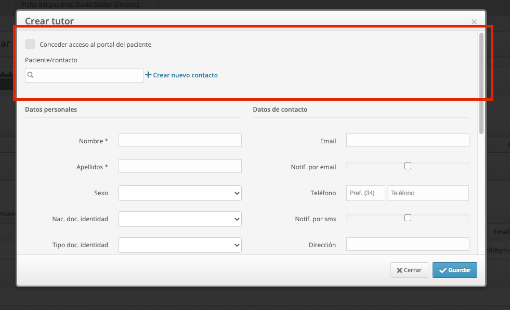Expand the 'Nac. doc. identidad' dropdown
The height and width of the screenshot is (310, 510).
(x=180, y=219)
